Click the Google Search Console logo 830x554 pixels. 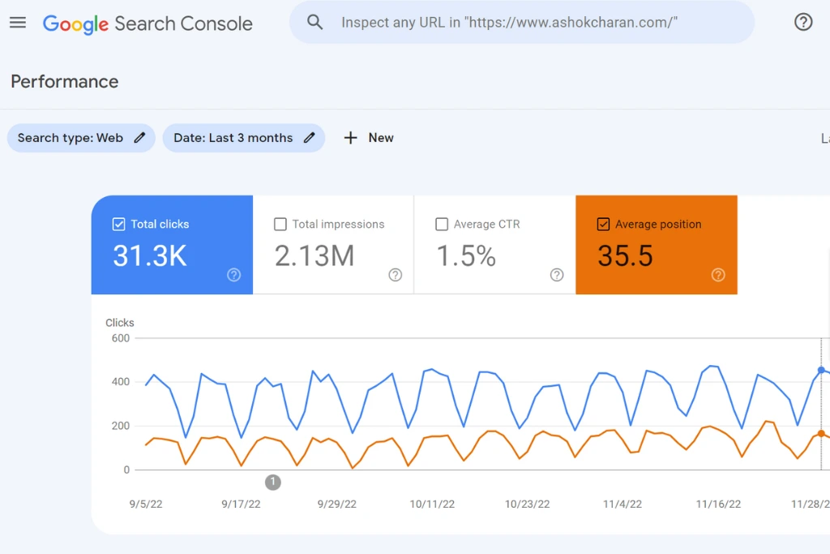click(148, 24)
